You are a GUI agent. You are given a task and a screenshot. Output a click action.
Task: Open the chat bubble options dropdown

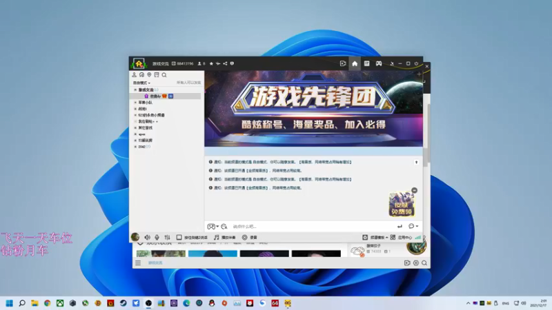(x=413, y=226)
